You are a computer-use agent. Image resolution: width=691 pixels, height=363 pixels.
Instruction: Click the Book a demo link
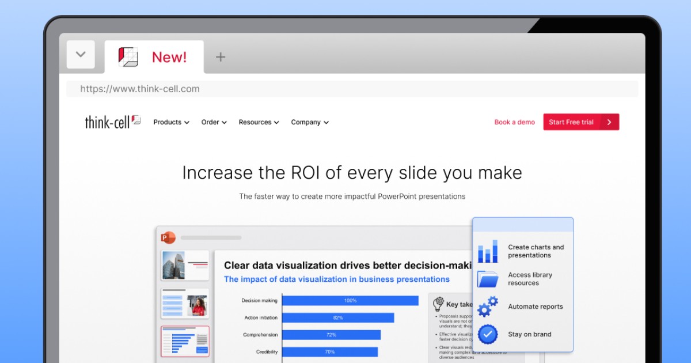pos(514,122)
